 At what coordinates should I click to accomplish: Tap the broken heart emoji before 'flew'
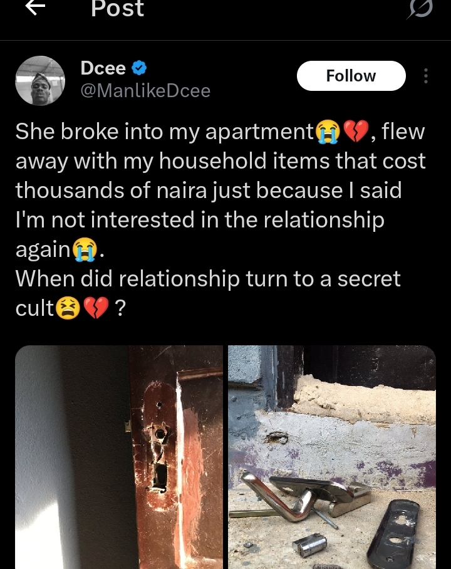pyautogui.click(x=356, y=132)
